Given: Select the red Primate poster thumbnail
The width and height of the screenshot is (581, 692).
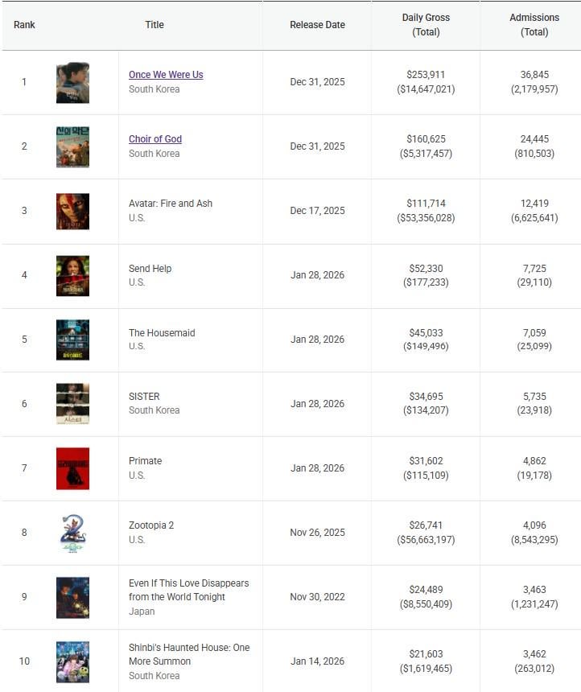Looking at the screenshot, I should [72, 468].
